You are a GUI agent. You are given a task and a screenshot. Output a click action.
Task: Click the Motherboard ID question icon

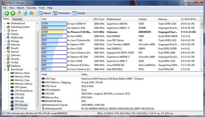tap(43, 109)
